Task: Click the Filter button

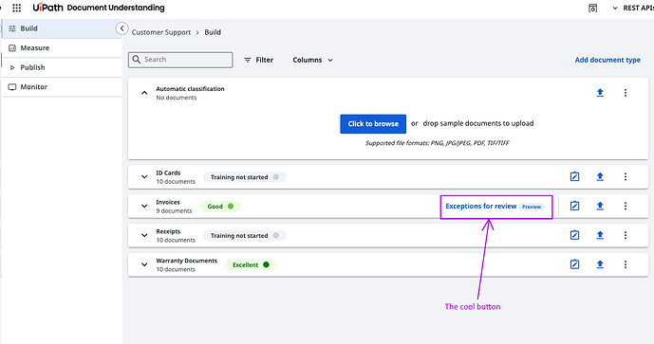Action: pyautogui.click(x=258, y=60)
